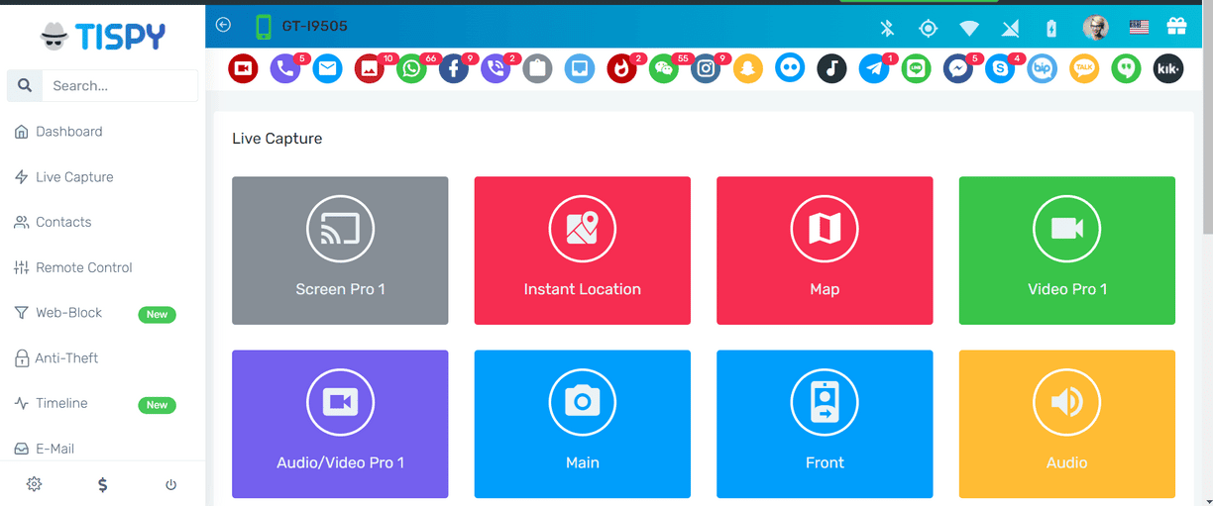Open Instagram icon

(x=706, y=68)
